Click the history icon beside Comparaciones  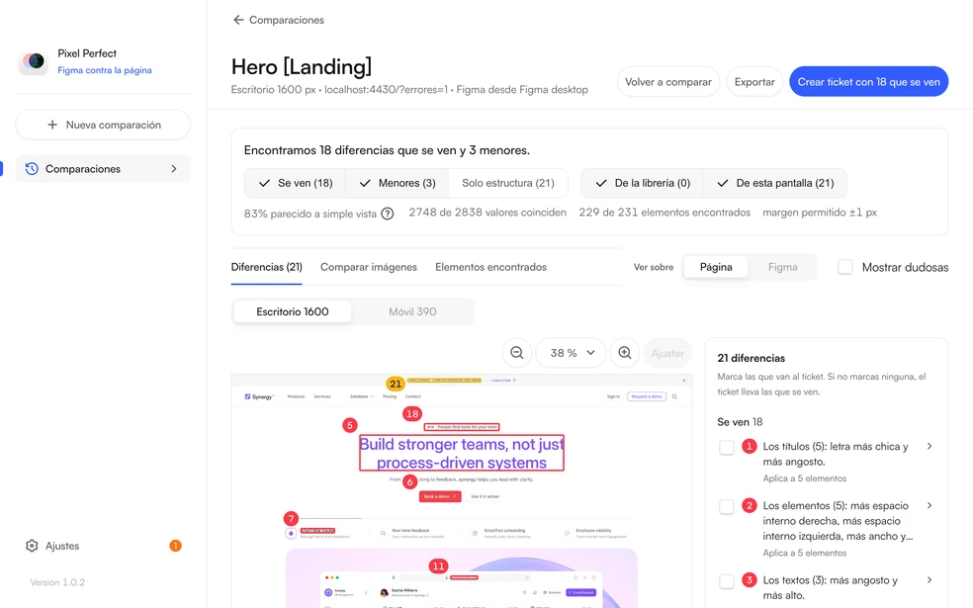pos(32,169)
